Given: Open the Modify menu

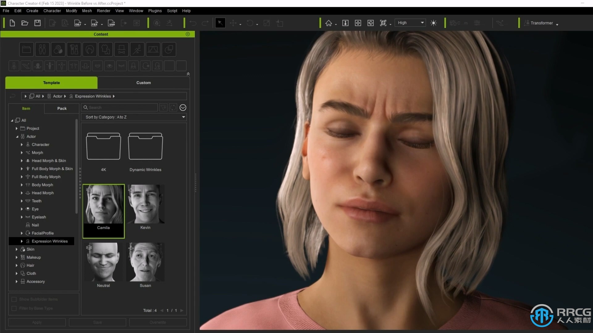Looking at the screenshot, I should [x=71, y=10].
